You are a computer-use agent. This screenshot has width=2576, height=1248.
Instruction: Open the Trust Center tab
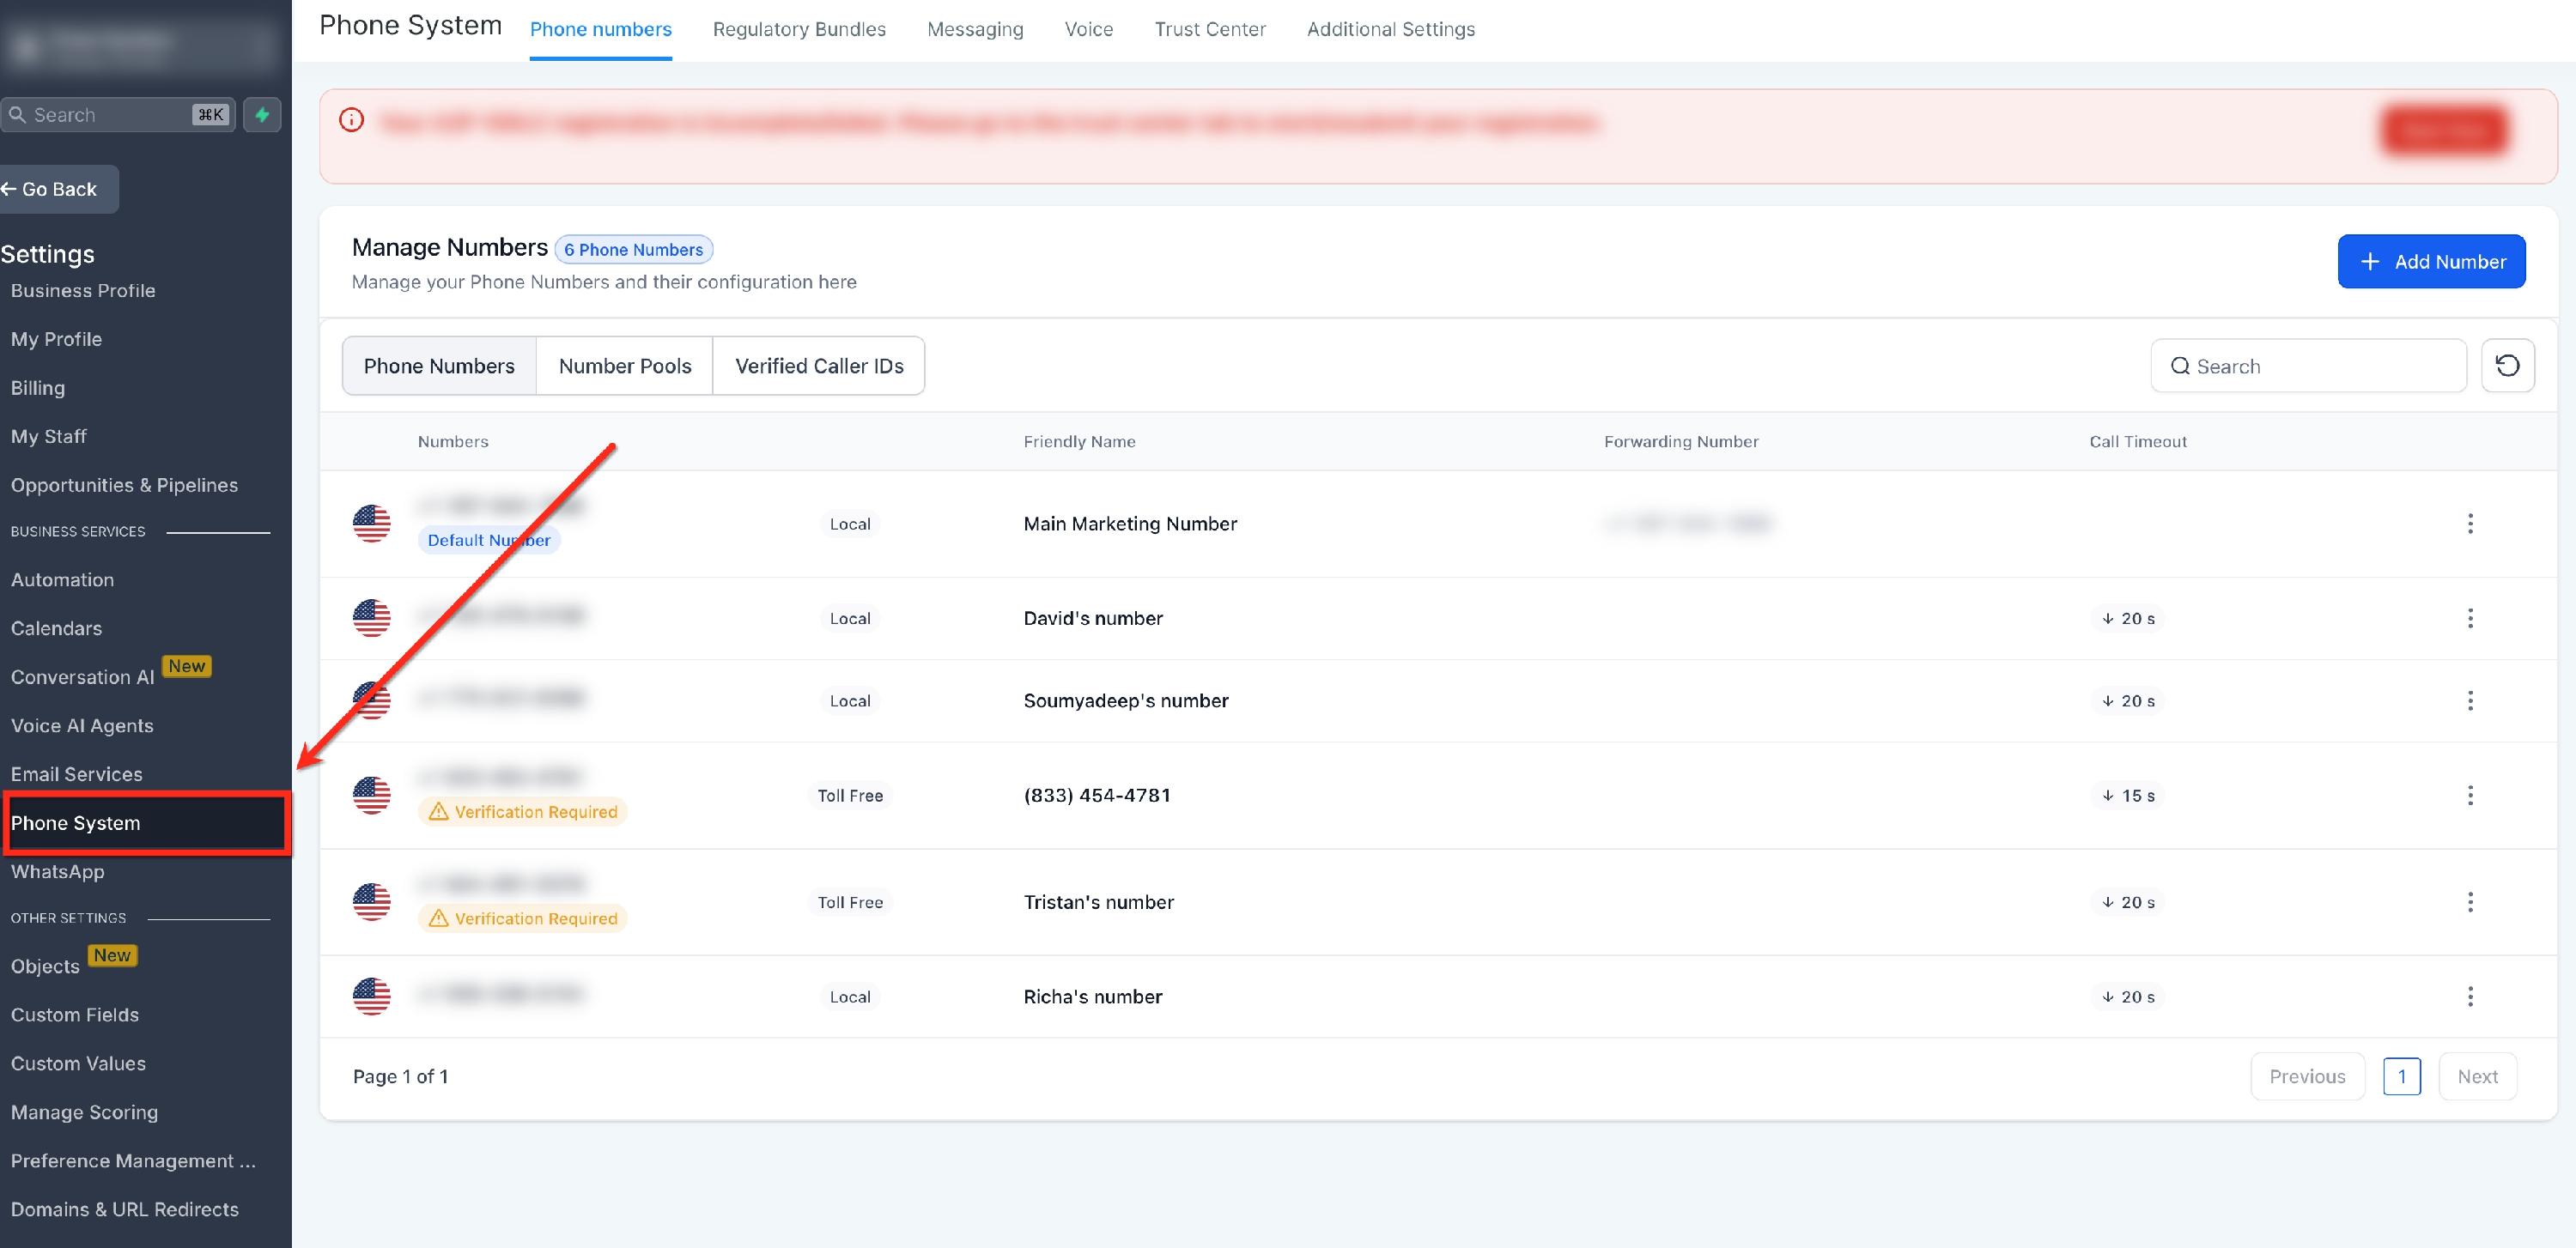tap(1210, 29)
